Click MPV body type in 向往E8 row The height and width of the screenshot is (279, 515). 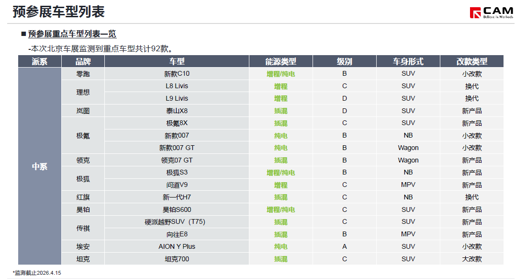(x=408, y=234)
